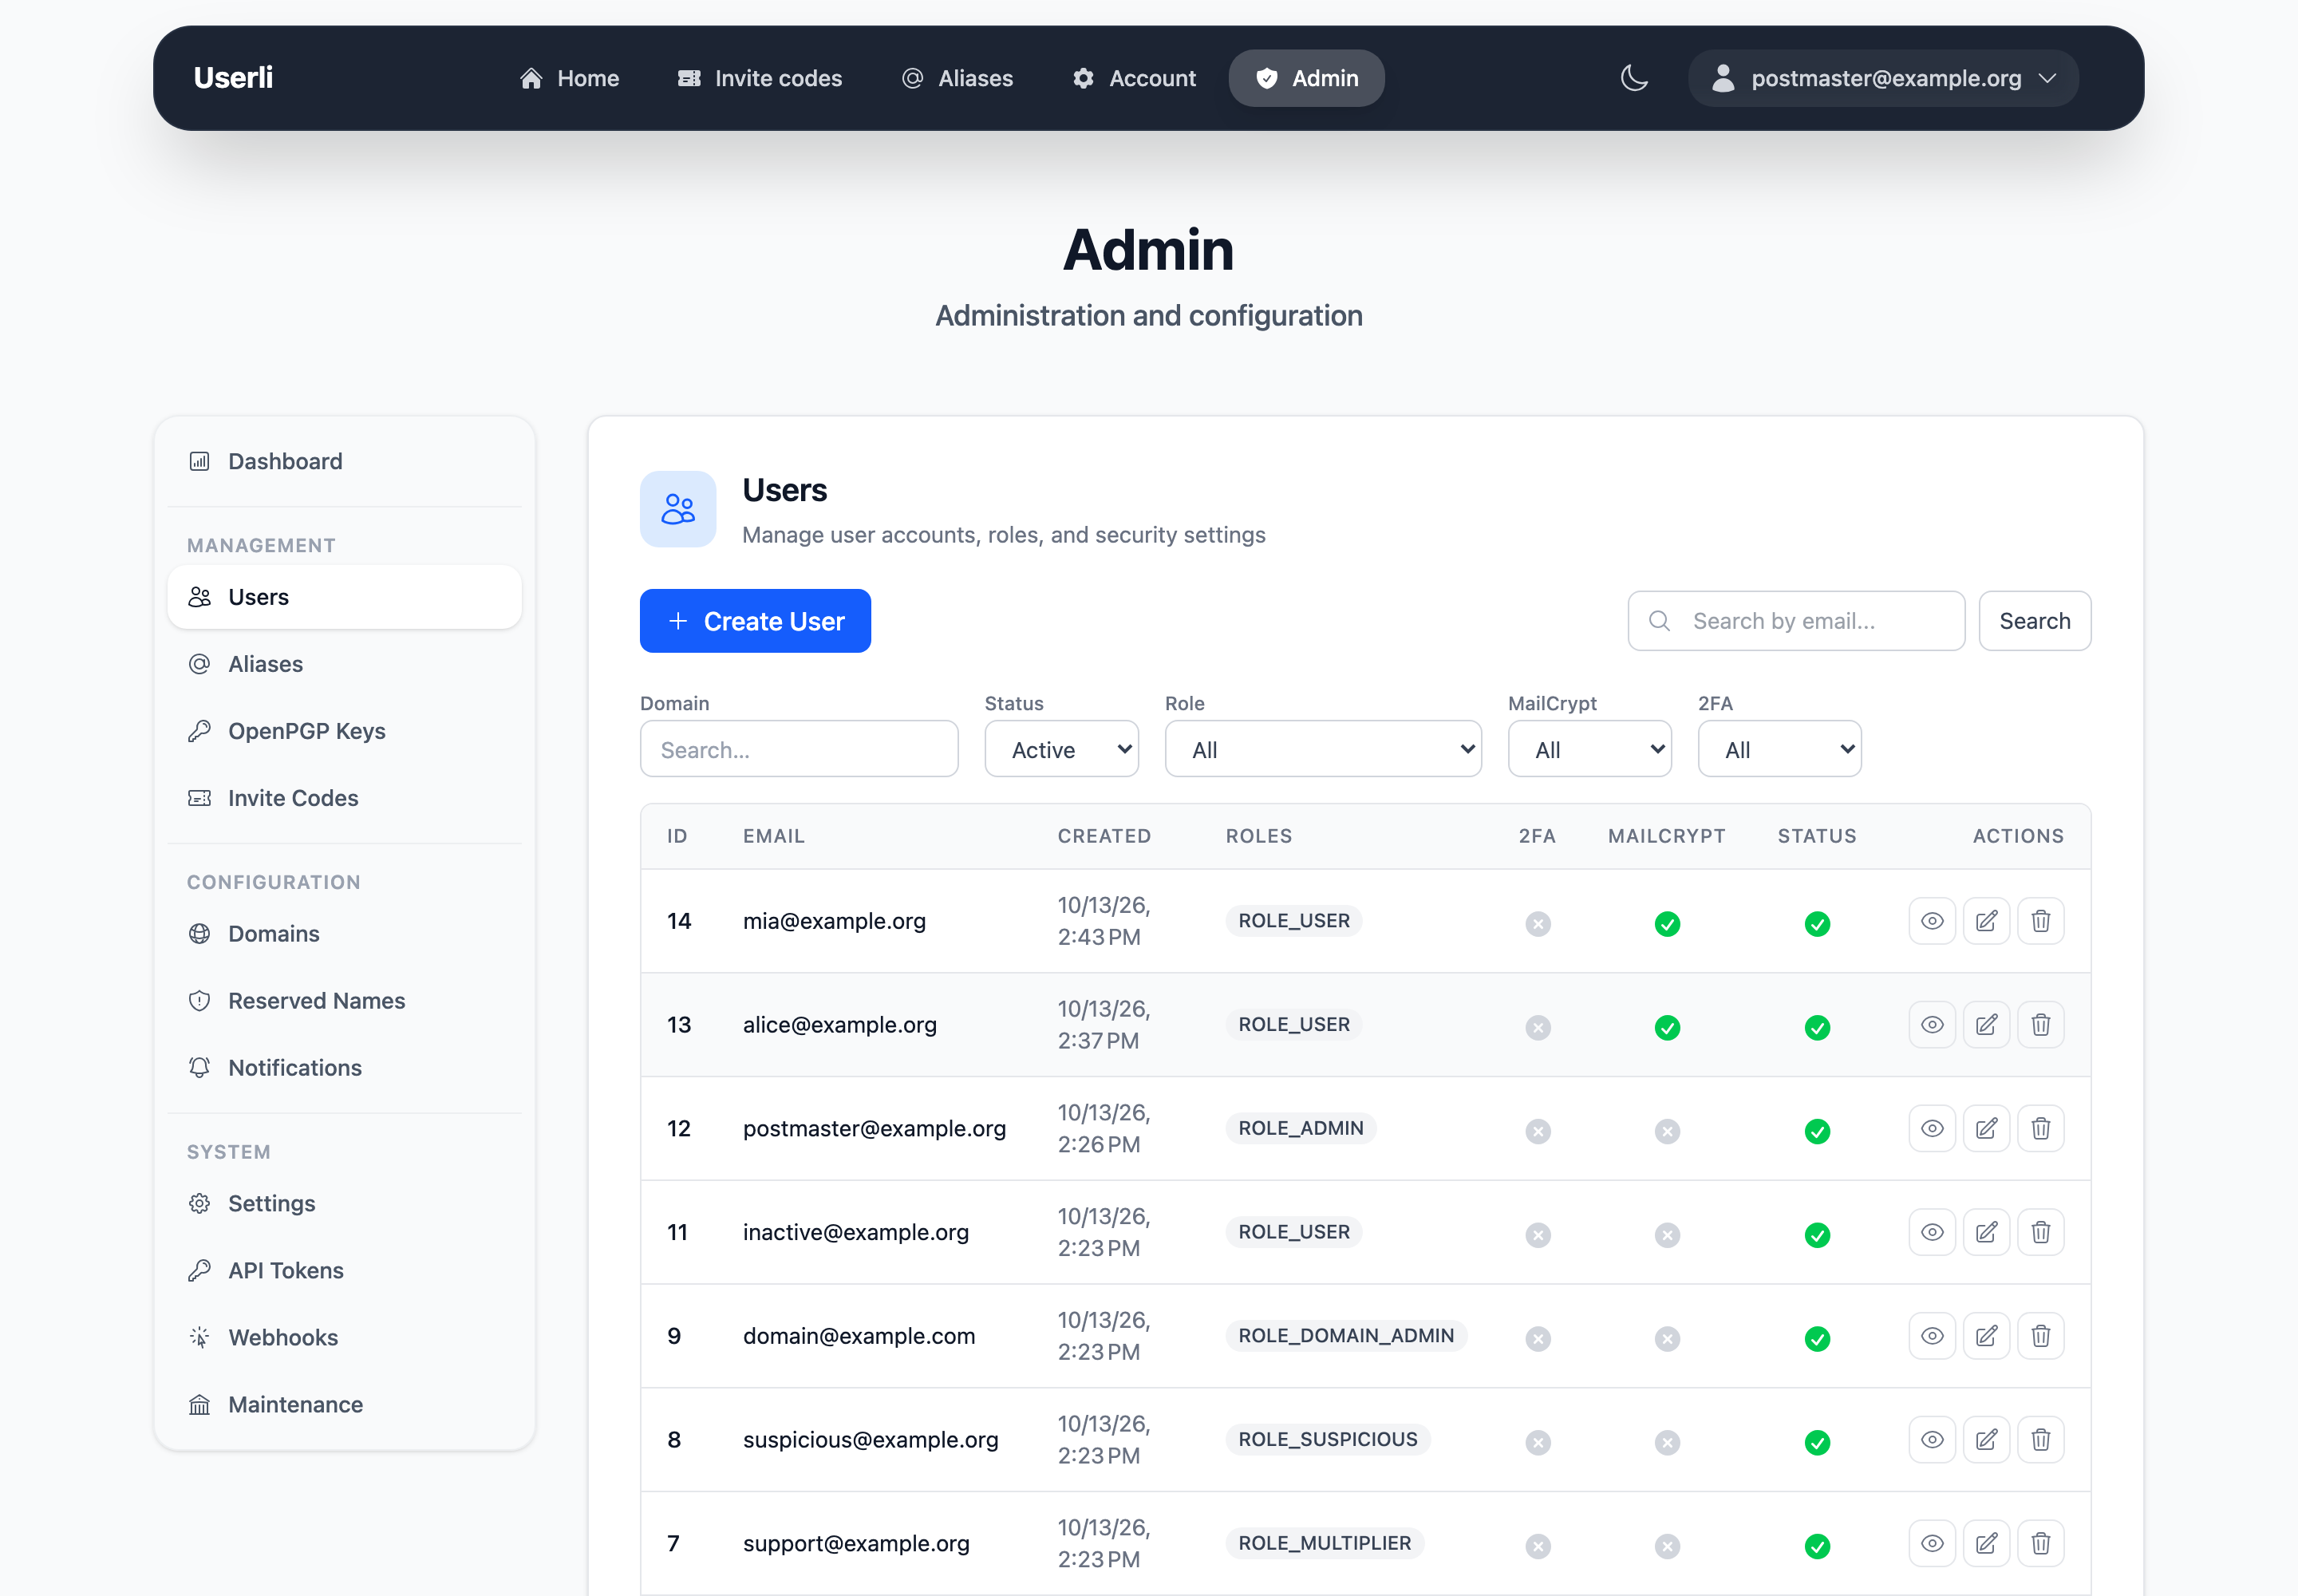
Task: Open API Tokens in sidebar
Action: pos(345,1271)
